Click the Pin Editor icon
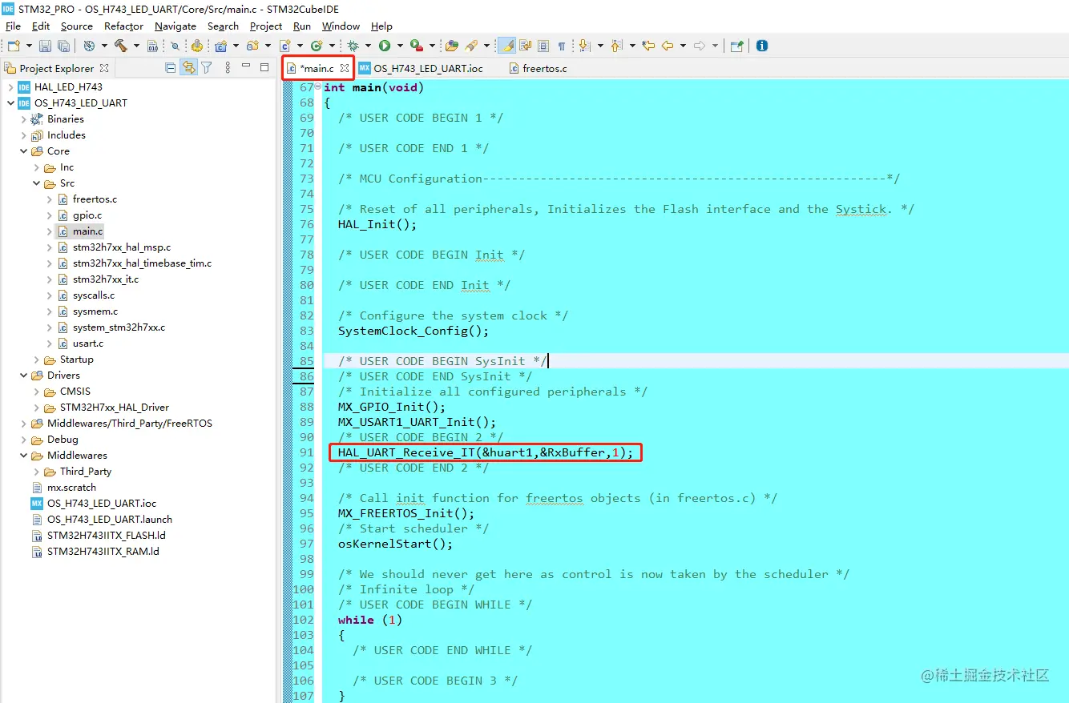 pyautogui.click(x=736, y=46)
